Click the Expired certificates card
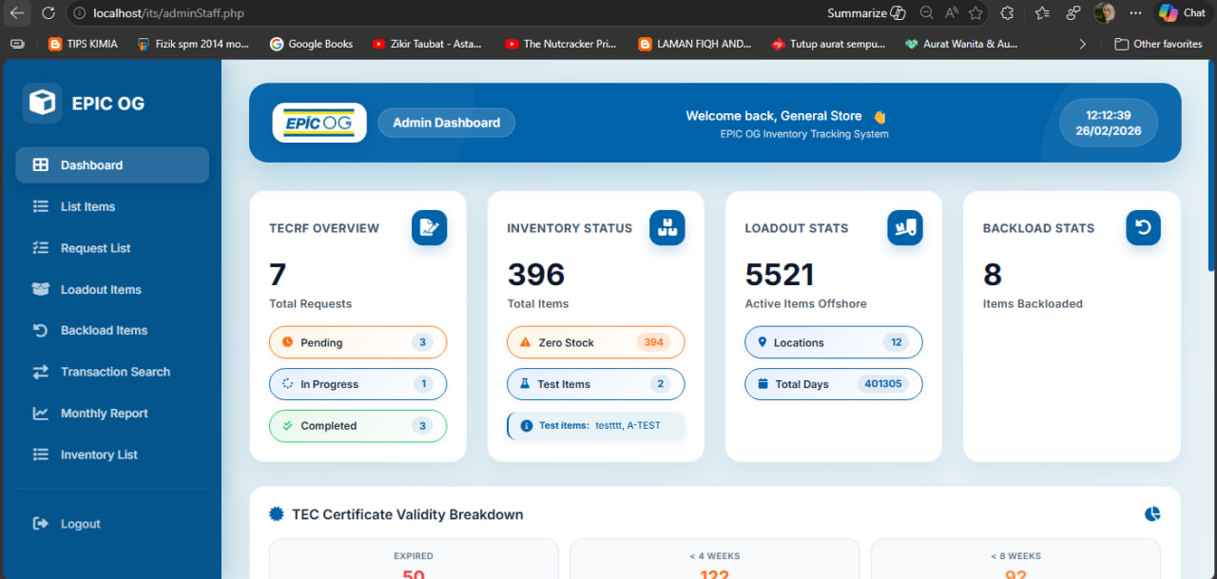Screen dimensions: 1217x579 pos(414,559)
